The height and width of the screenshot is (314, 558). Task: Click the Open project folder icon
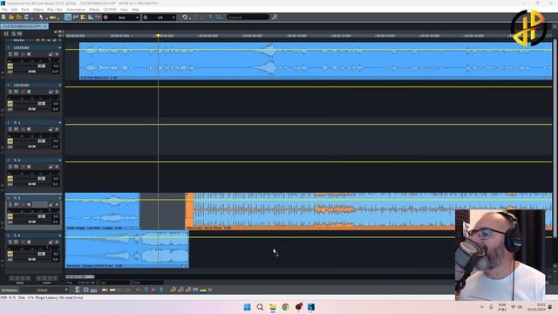pyautogui.click(x=11, y=17)
